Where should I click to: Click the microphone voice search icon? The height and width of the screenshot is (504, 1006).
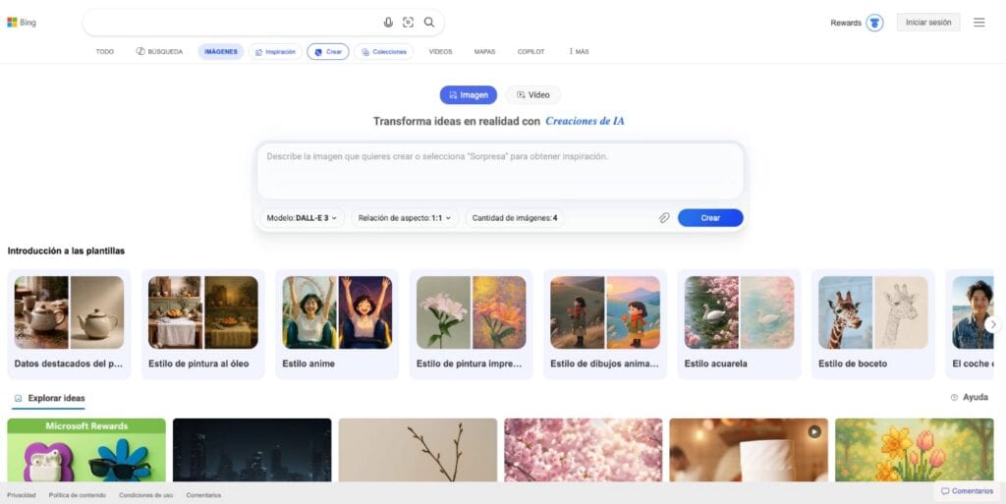click(x=388, y=23)
